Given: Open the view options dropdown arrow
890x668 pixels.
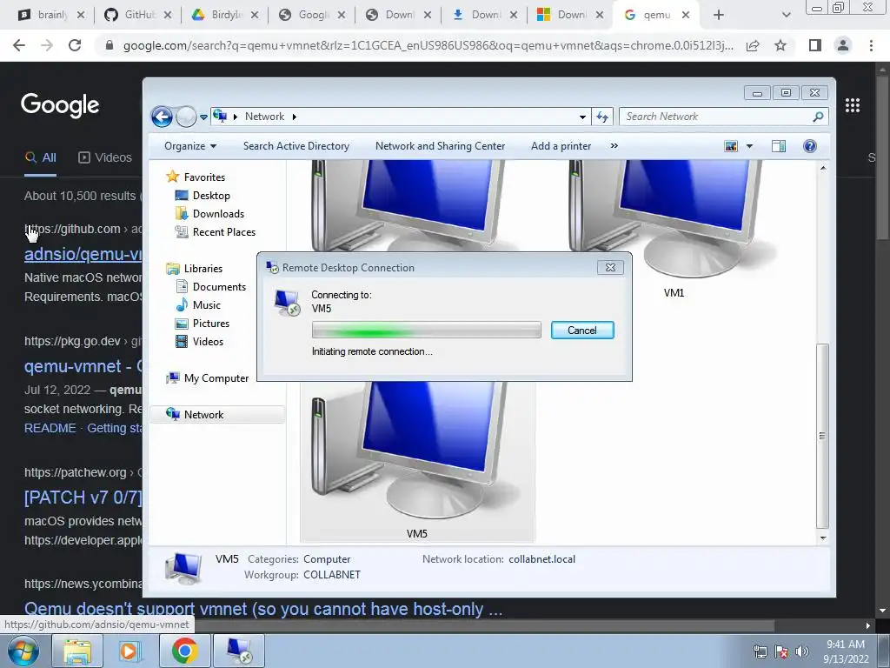Looking at the screenshot, I should (x=749, y=146).
